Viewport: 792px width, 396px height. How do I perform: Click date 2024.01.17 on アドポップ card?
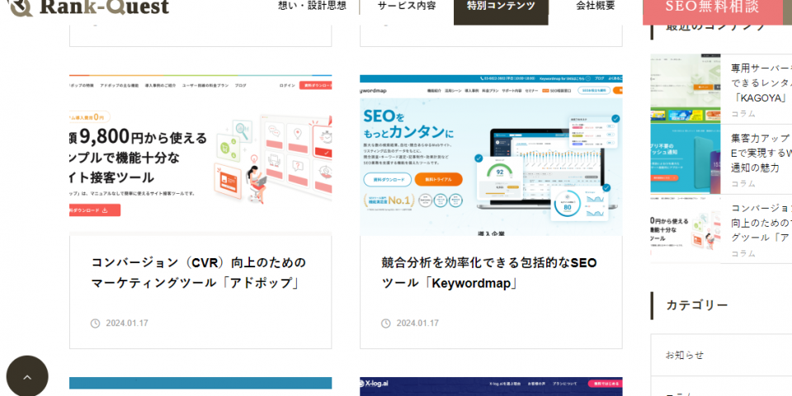(x=127, y=323)
